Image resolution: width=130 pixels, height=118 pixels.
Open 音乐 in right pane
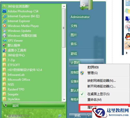74,44
